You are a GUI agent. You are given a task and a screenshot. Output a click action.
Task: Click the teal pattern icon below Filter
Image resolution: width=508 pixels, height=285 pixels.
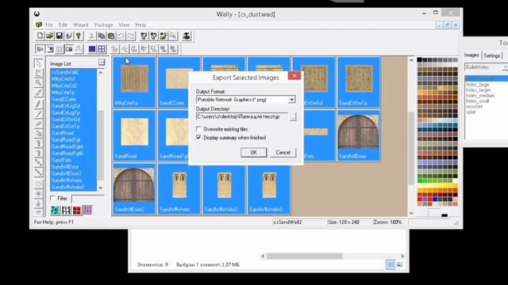tap(56, 211)
